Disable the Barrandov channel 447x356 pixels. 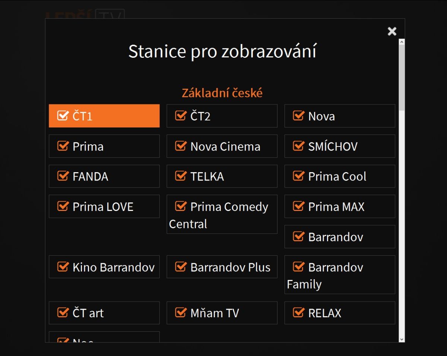click(x=298, y=236)
